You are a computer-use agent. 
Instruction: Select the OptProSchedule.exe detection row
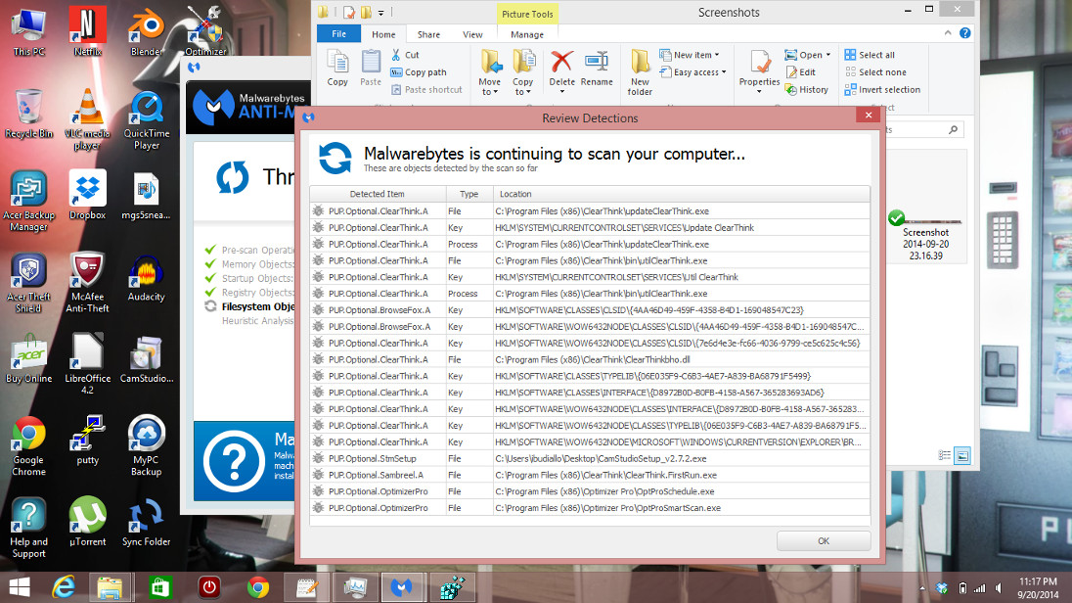pos(590,491)
